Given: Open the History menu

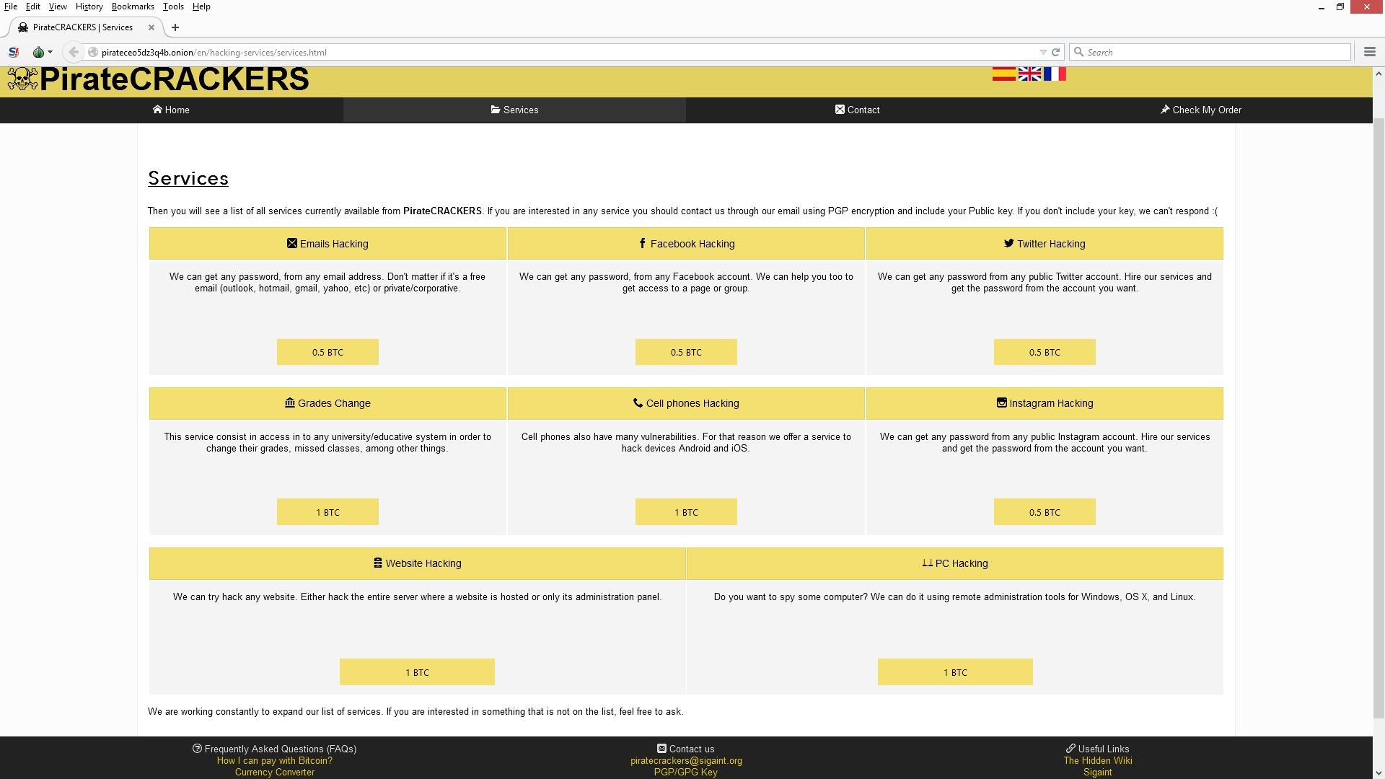Looking at the screenshot, I should coord(89,6).
